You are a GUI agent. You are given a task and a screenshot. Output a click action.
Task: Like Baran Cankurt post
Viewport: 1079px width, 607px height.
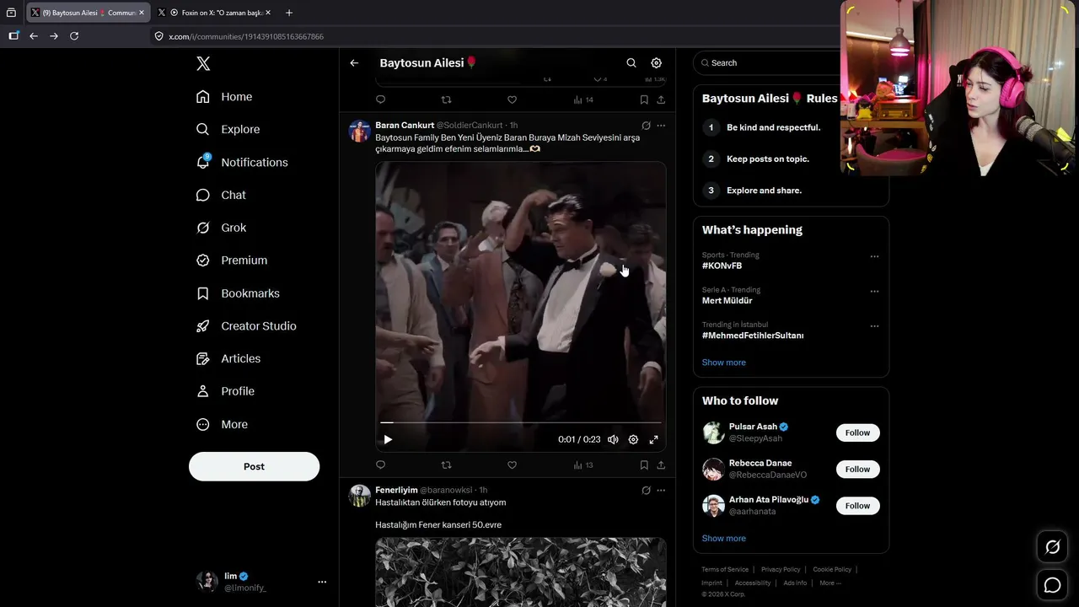(x=512, y=465)
